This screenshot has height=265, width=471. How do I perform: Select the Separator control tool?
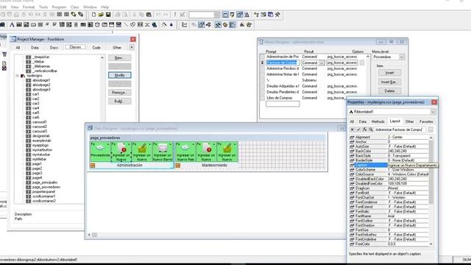click(x=147, y=24)
